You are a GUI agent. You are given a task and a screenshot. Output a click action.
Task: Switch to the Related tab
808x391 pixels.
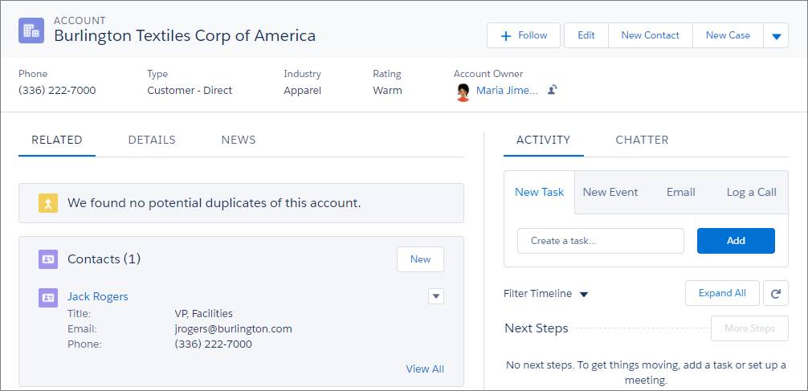(57, 141)
